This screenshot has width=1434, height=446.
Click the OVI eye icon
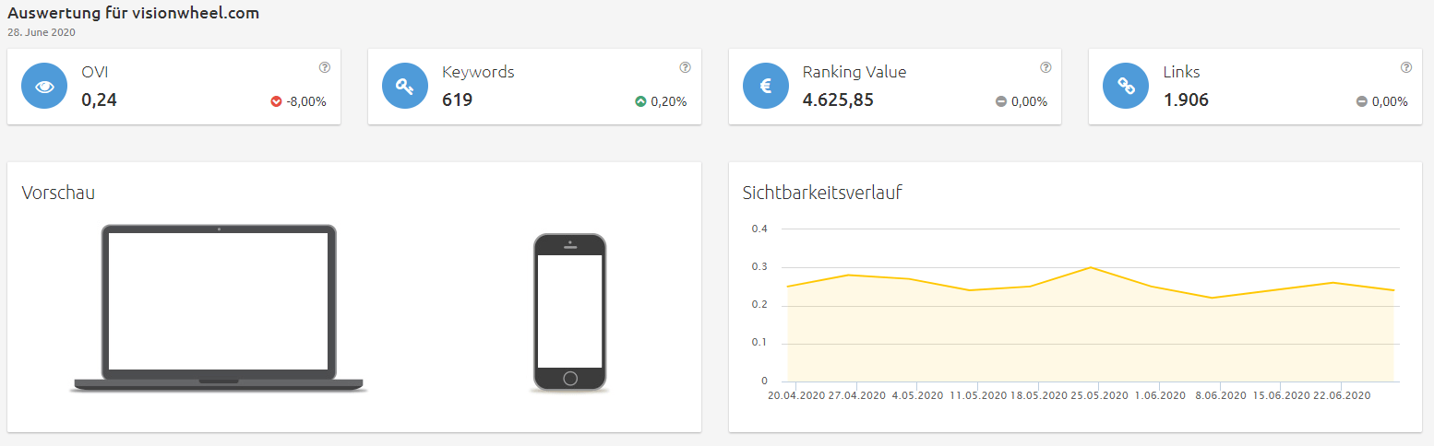tap(44, 86)
